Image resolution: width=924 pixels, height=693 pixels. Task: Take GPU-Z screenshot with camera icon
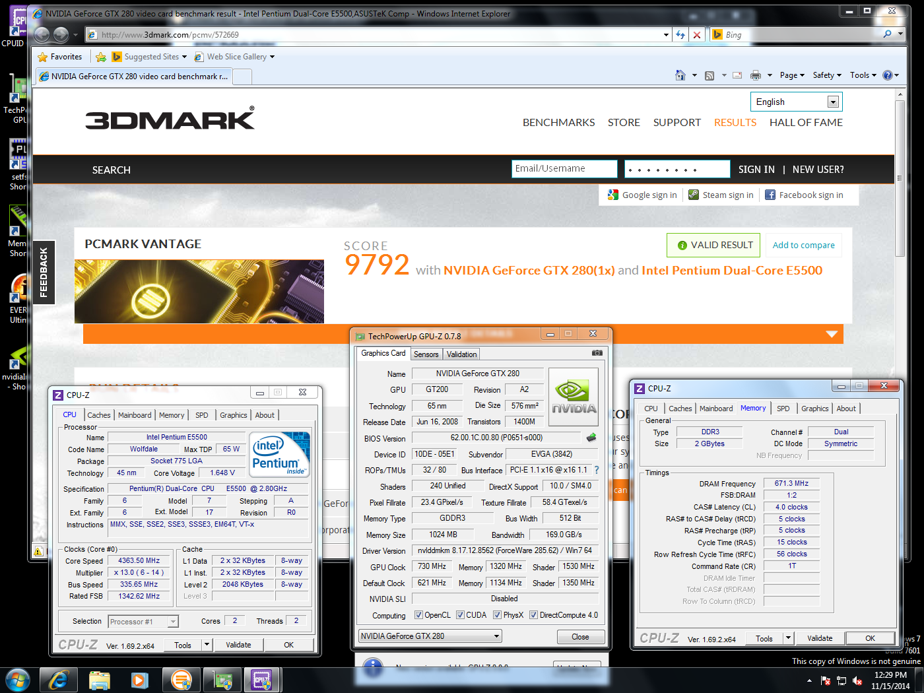click(597, 353)
